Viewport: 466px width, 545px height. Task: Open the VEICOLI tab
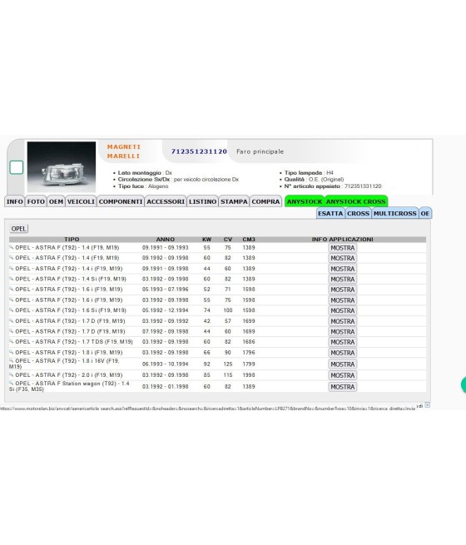(81, 201)
